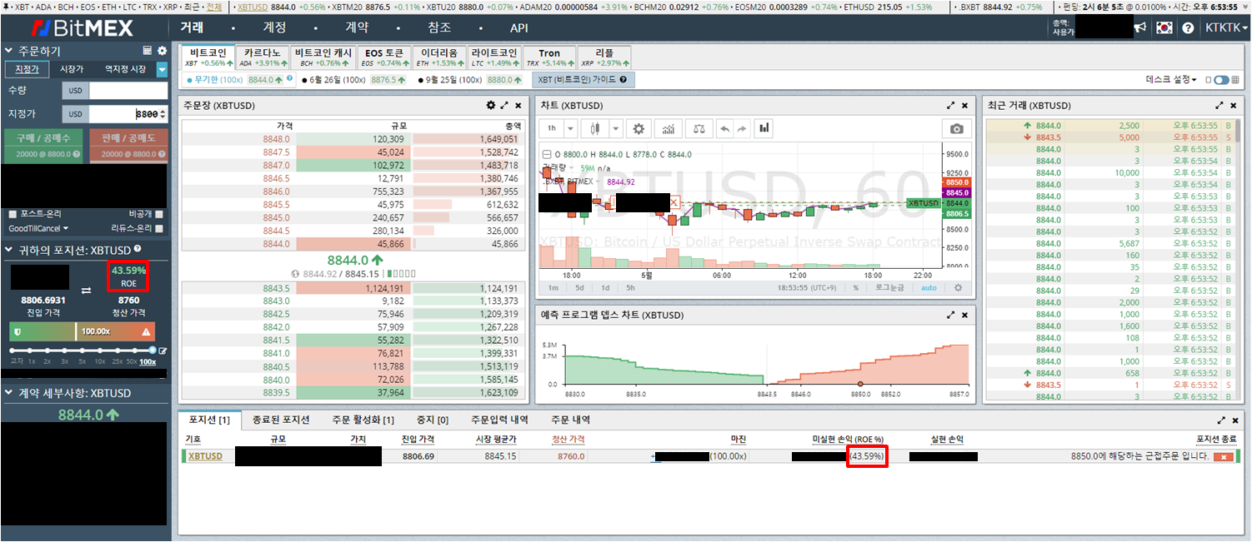Edit leverage with pencil icon
The height and width of the screenshot is (542, 1252).
(163, 351)
